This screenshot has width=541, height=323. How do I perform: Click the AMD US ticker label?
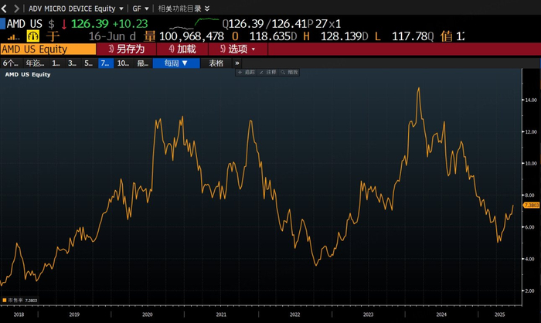tap(25, 24)
